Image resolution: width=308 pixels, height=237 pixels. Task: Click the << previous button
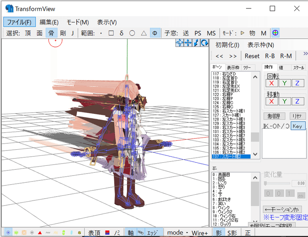coord(219,56)
